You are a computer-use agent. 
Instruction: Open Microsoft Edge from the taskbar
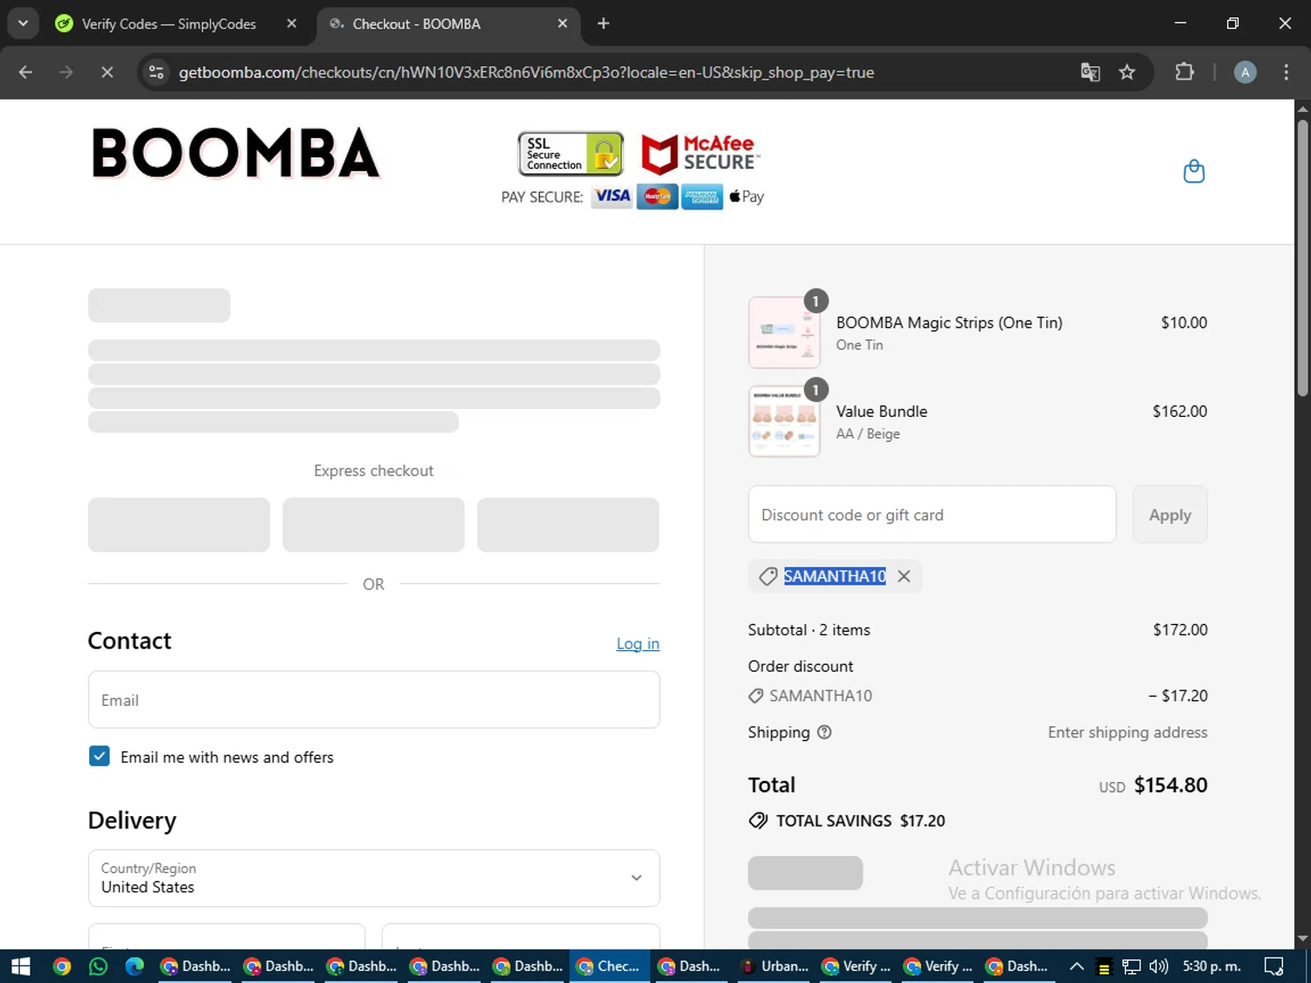pos(135,966)
